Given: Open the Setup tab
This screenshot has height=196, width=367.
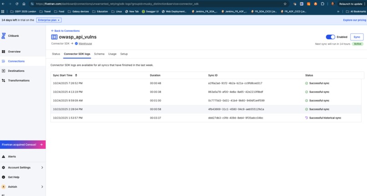Looking at the screenshot, I should tap(124, 54).
